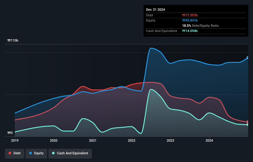Viewport: 253px width, 162px height.
Task: Toggle the Cash And Equivalent legend button
Action: 70,153
